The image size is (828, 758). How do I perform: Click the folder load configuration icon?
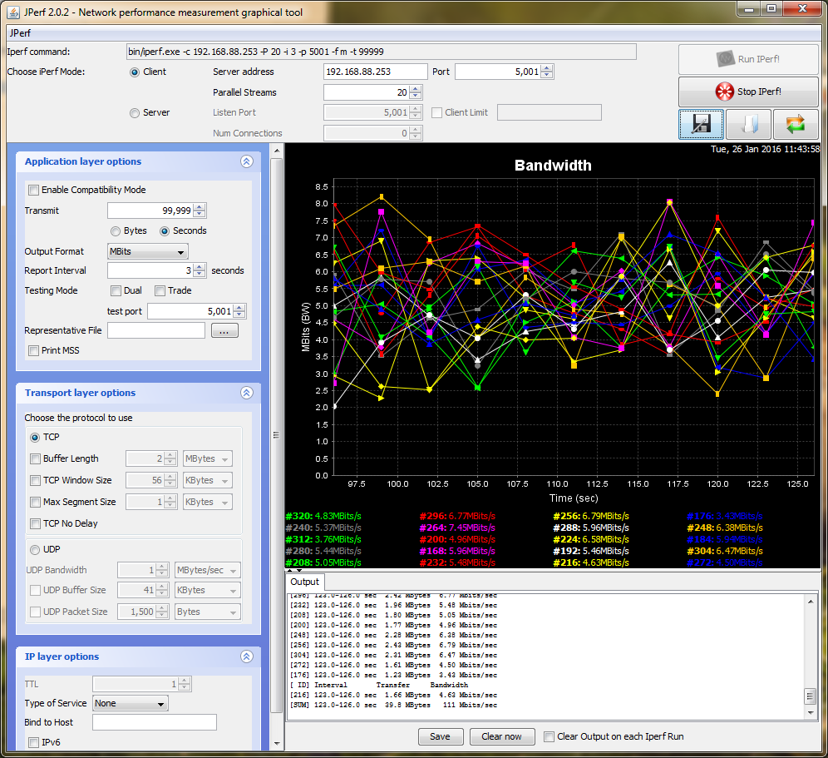(x=748, y=125)
